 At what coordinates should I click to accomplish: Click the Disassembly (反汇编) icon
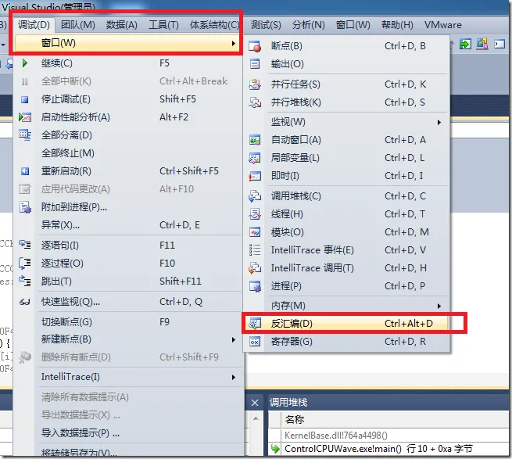pyautogui.click(x=255, y=324)
